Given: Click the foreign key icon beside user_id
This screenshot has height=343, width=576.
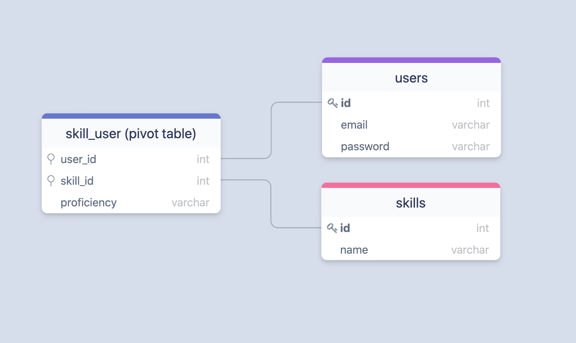Looking at the screenshot, I should click(x=51, y=159).
